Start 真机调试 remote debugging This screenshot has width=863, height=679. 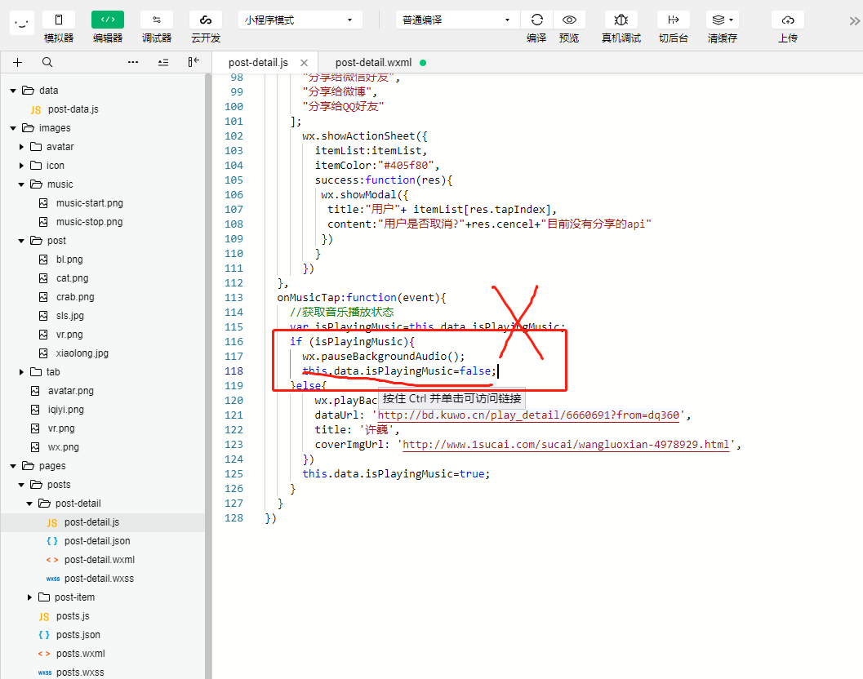621,20
